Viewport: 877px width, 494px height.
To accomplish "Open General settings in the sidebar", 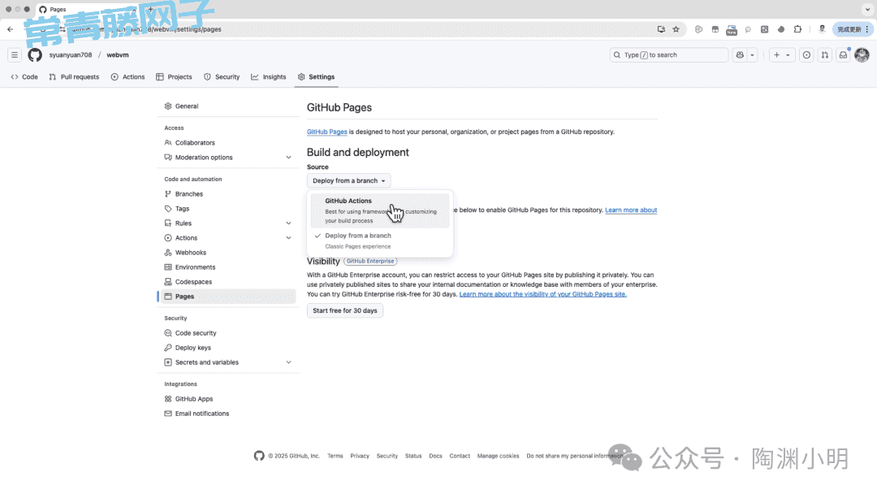I will [228, 106].
